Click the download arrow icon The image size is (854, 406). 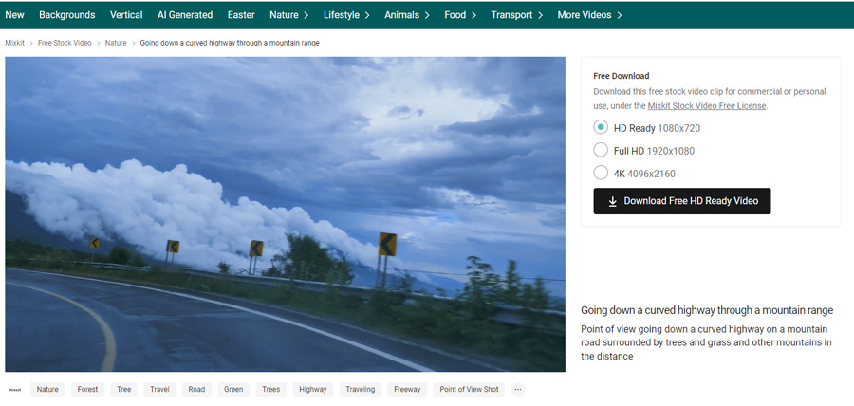click(613, 201)
